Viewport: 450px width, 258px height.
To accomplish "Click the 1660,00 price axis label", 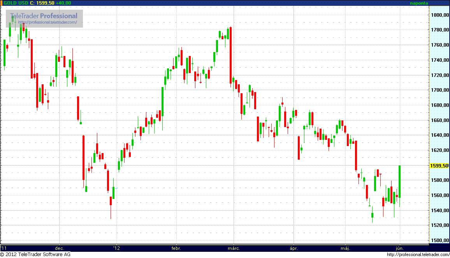I will 439,120.
